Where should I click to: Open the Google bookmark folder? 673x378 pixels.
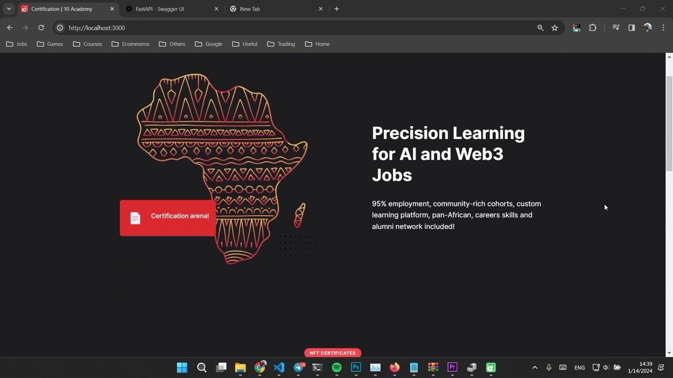point(209,44)
